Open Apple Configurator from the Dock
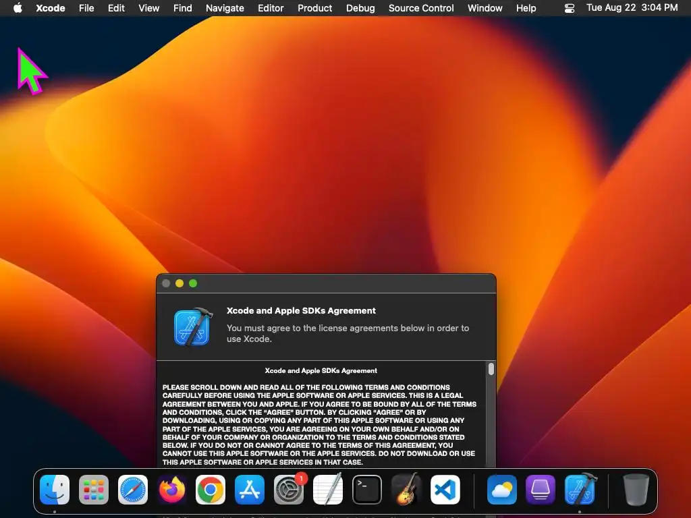 pos(541,490)
